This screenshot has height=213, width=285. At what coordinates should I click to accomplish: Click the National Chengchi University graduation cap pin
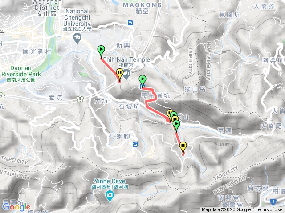(77, 39)
